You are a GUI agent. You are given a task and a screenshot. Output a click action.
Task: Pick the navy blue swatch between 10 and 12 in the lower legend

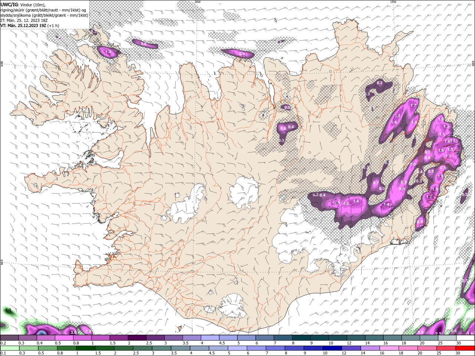332,348
